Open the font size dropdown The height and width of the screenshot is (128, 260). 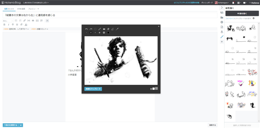(x=22, y=25)
